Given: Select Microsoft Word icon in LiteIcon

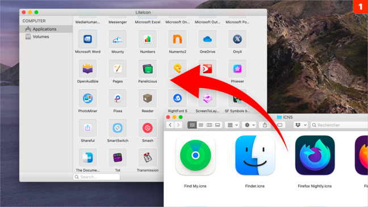Looking at the screenshot, I should (87, 39).
